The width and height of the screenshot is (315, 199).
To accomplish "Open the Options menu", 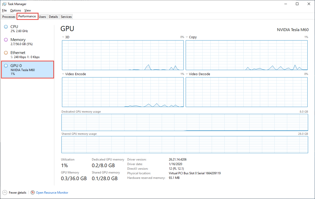I will (x=15, y=10).
